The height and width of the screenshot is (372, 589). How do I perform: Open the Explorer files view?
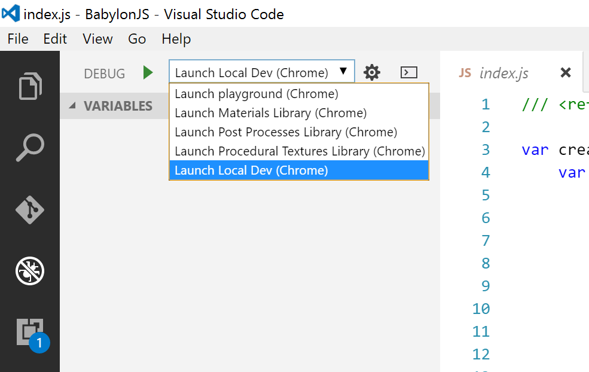30,86
